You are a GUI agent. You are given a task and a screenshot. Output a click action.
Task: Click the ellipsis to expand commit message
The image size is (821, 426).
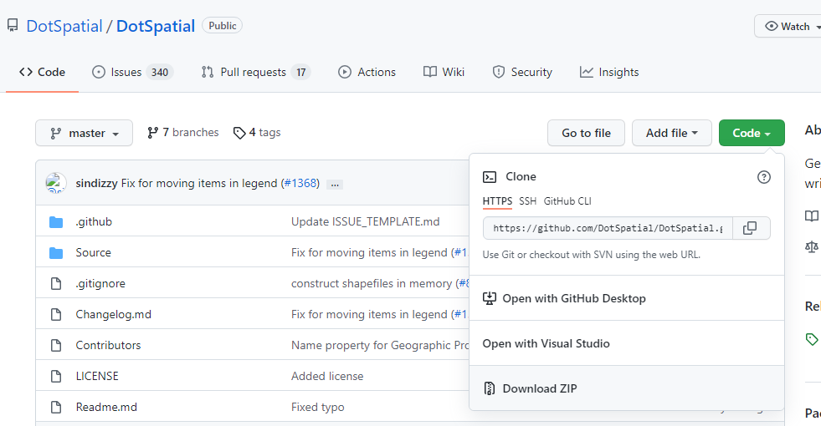335,184
